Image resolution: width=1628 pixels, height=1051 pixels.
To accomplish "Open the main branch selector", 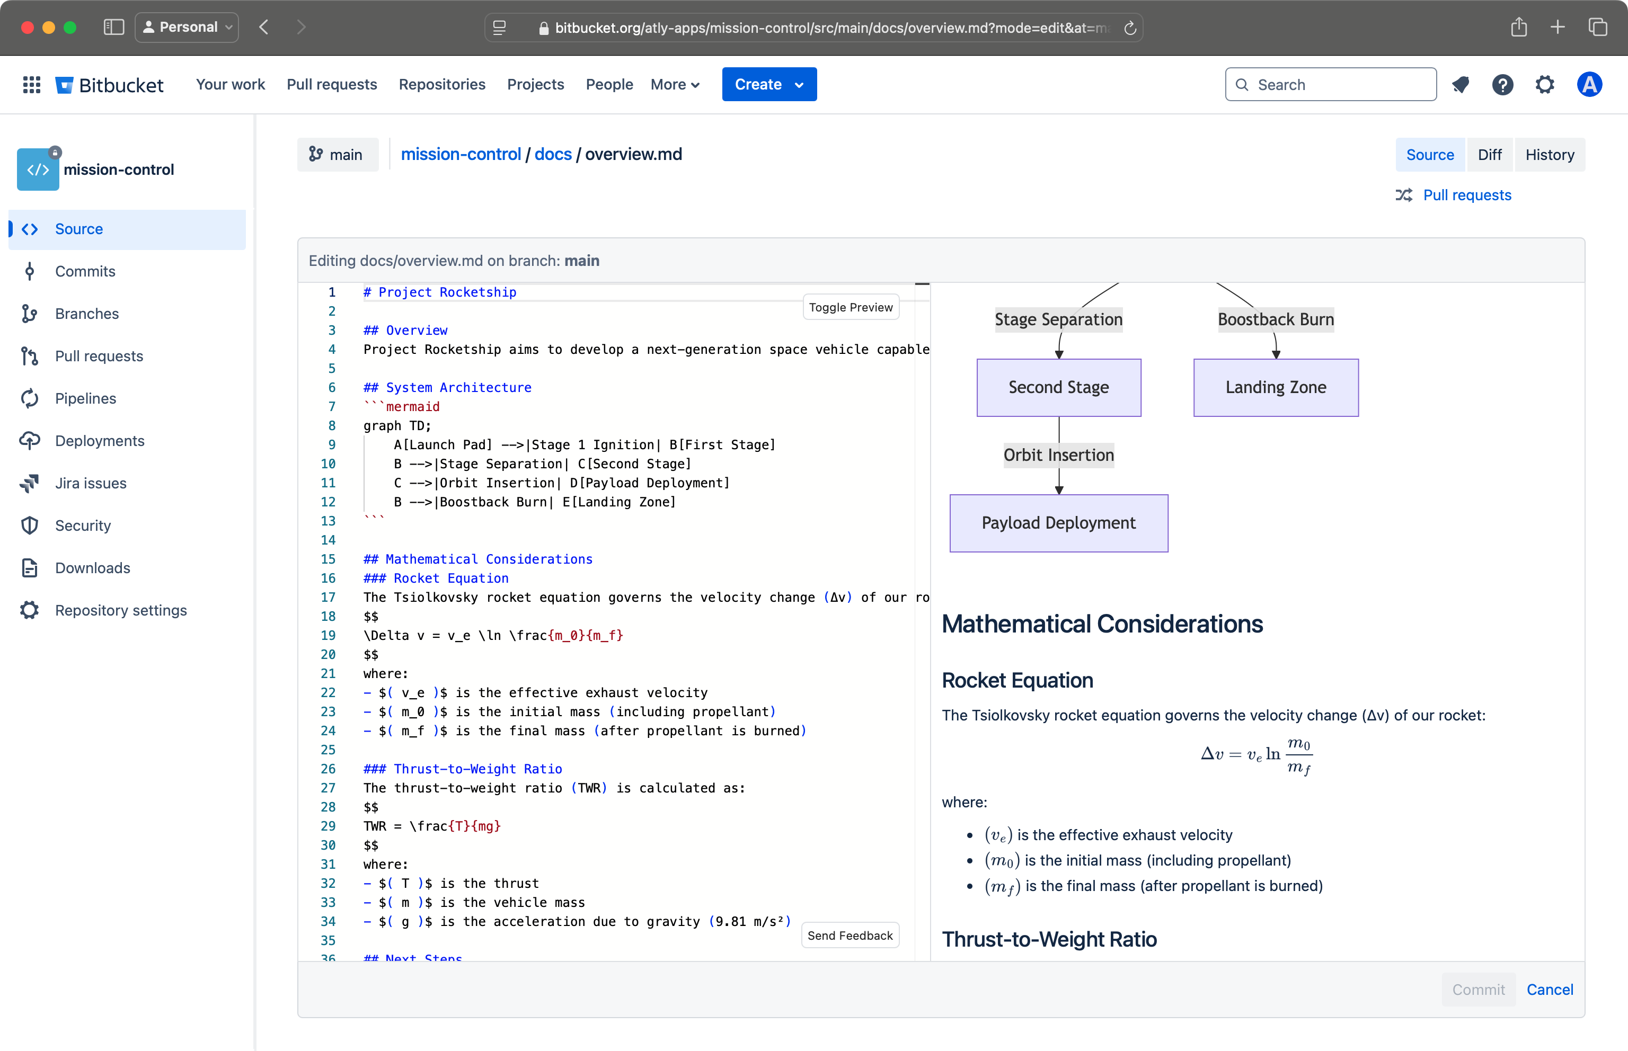I will click(x=337, y=154).
